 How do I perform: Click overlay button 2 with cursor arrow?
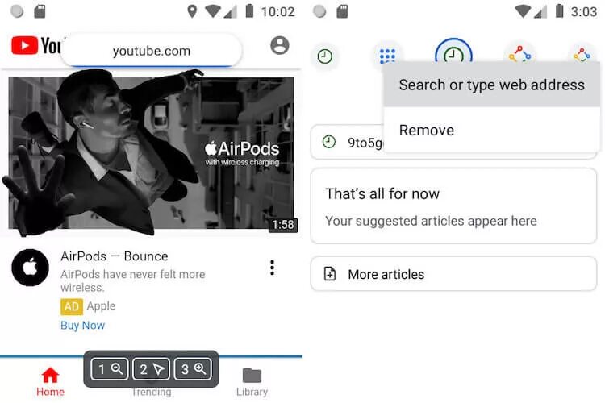[x=152, y=369]
